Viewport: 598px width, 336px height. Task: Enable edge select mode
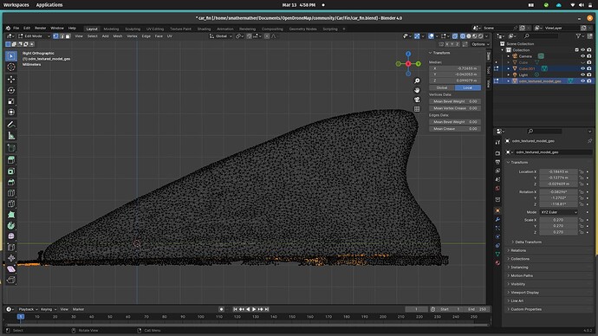62,36
